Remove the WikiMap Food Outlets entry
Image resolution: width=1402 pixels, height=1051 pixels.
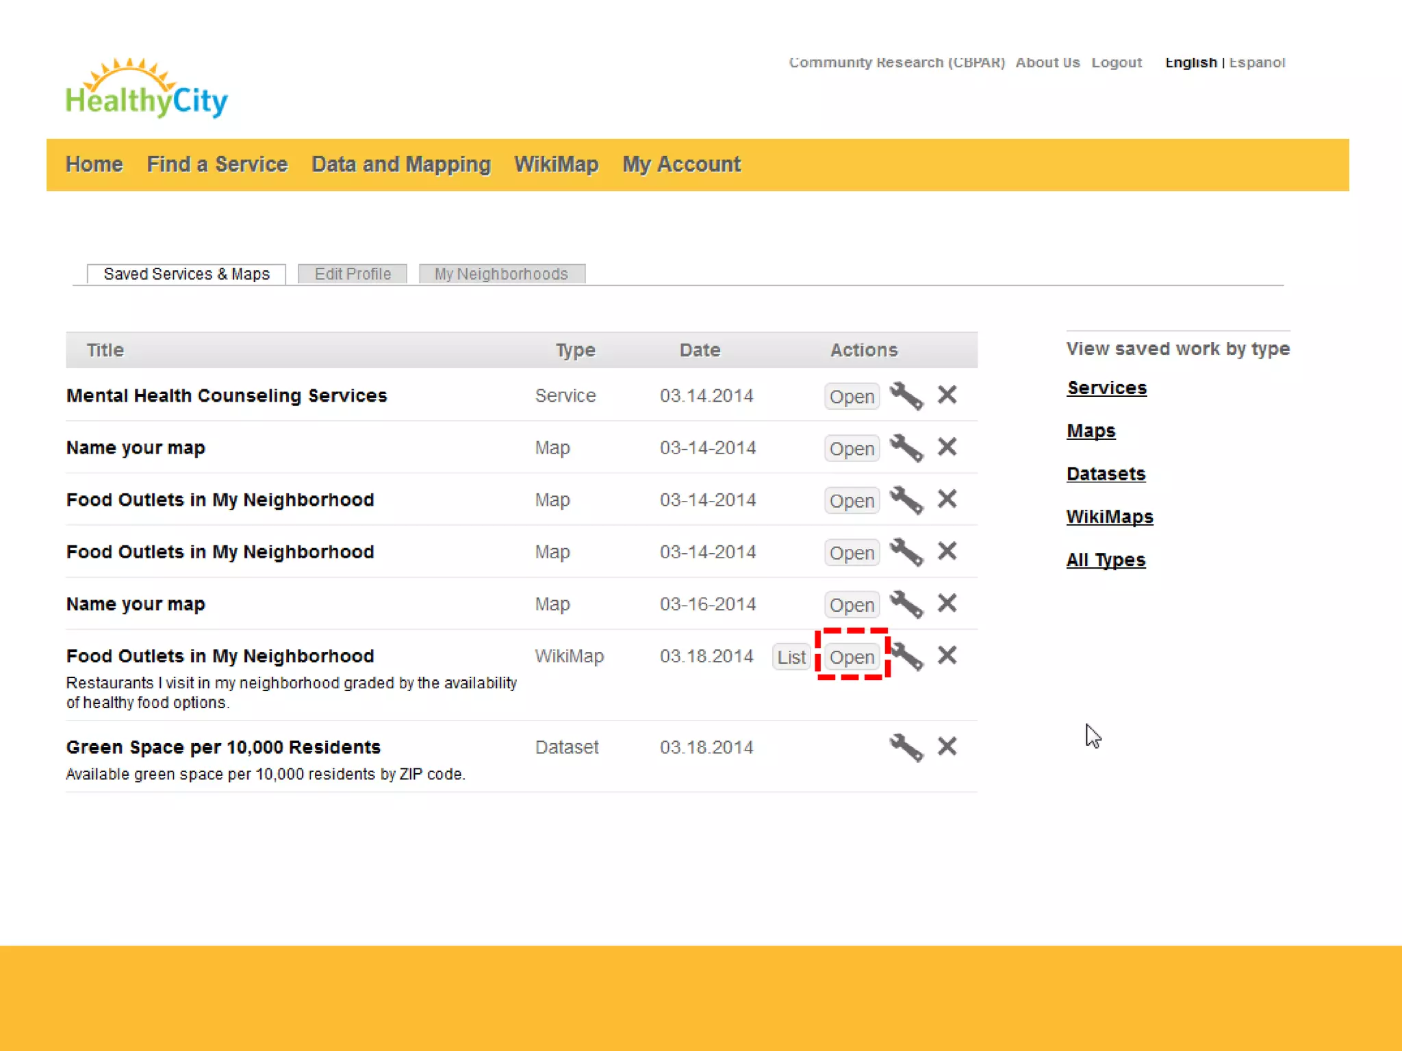pyautogui.click(x=947, y=656)
